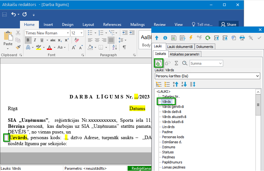Toggle show paragraph marks
Screen dimensions: 264x171
[x=124, y=47]
